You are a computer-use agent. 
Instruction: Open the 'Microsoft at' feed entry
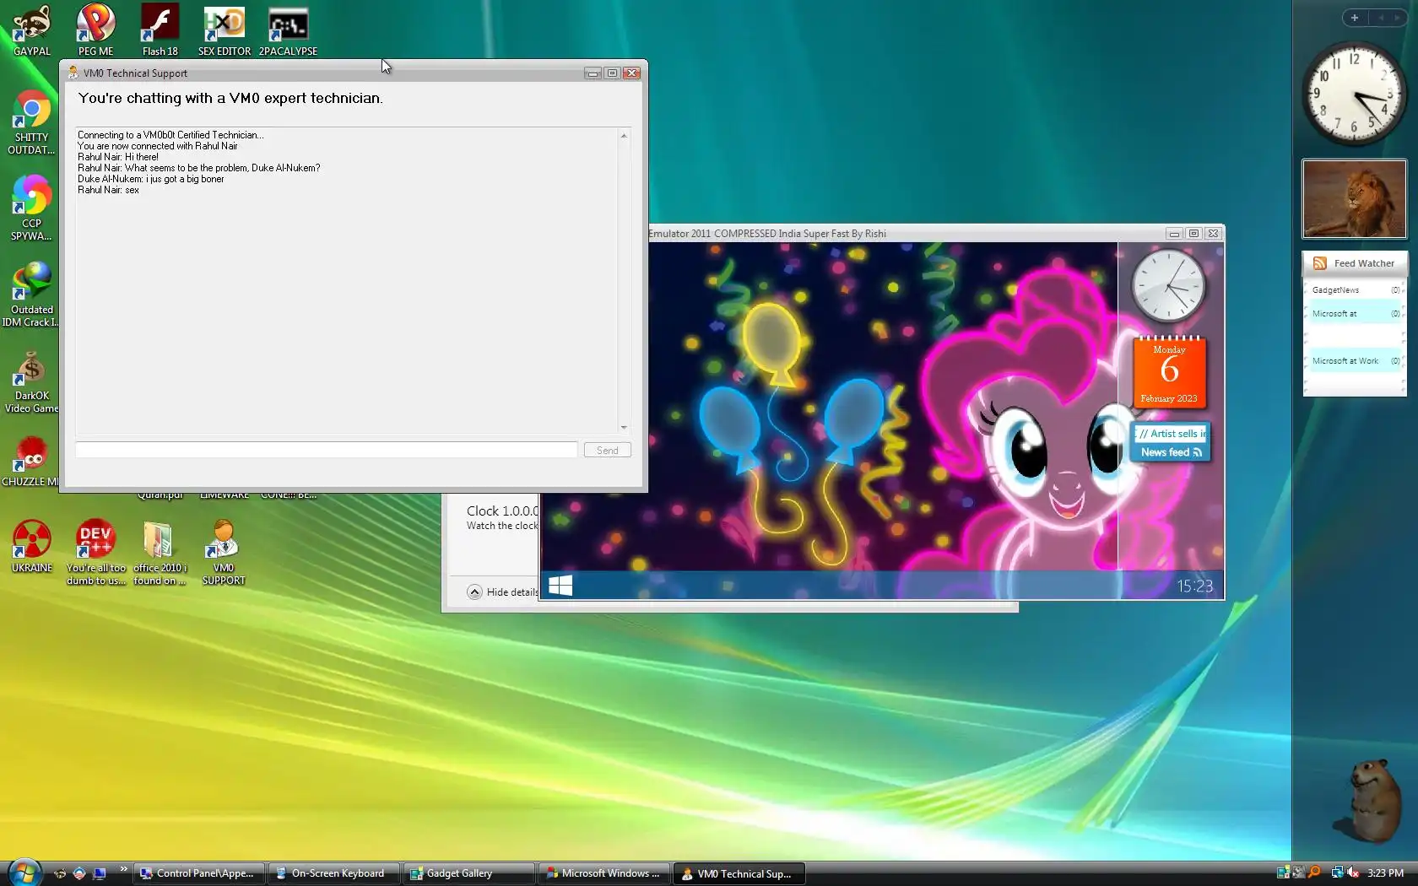click(x=1354, y=314)
